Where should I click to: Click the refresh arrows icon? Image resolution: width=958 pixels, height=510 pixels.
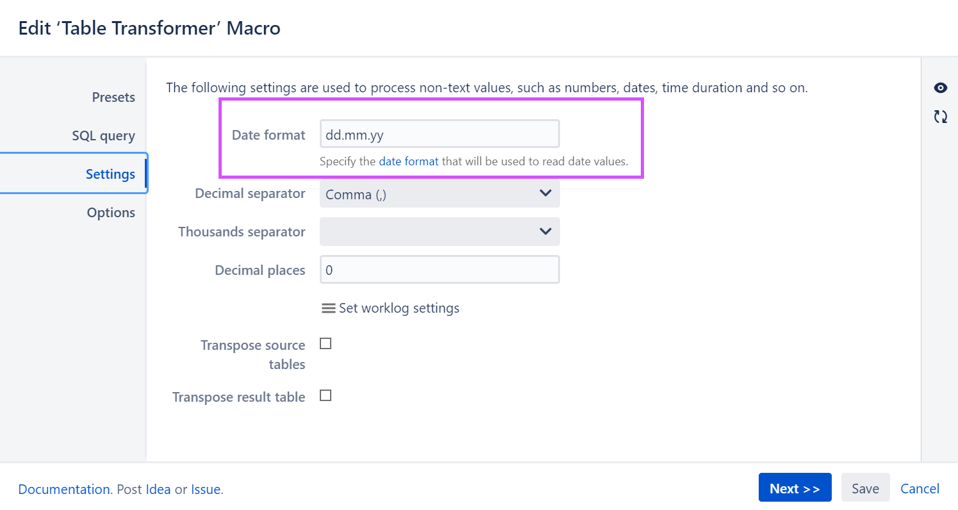tap(940, 117)
